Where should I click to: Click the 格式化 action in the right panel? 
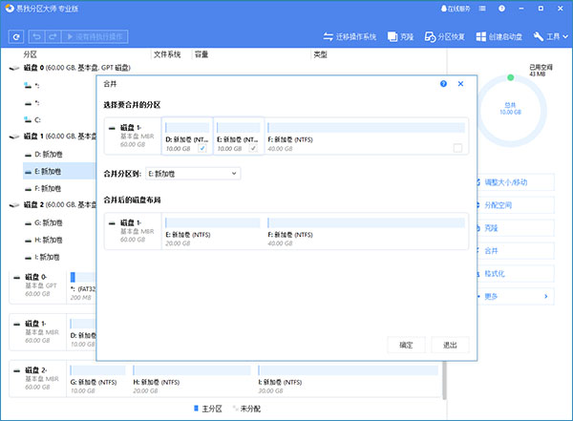tap(516, 273)
